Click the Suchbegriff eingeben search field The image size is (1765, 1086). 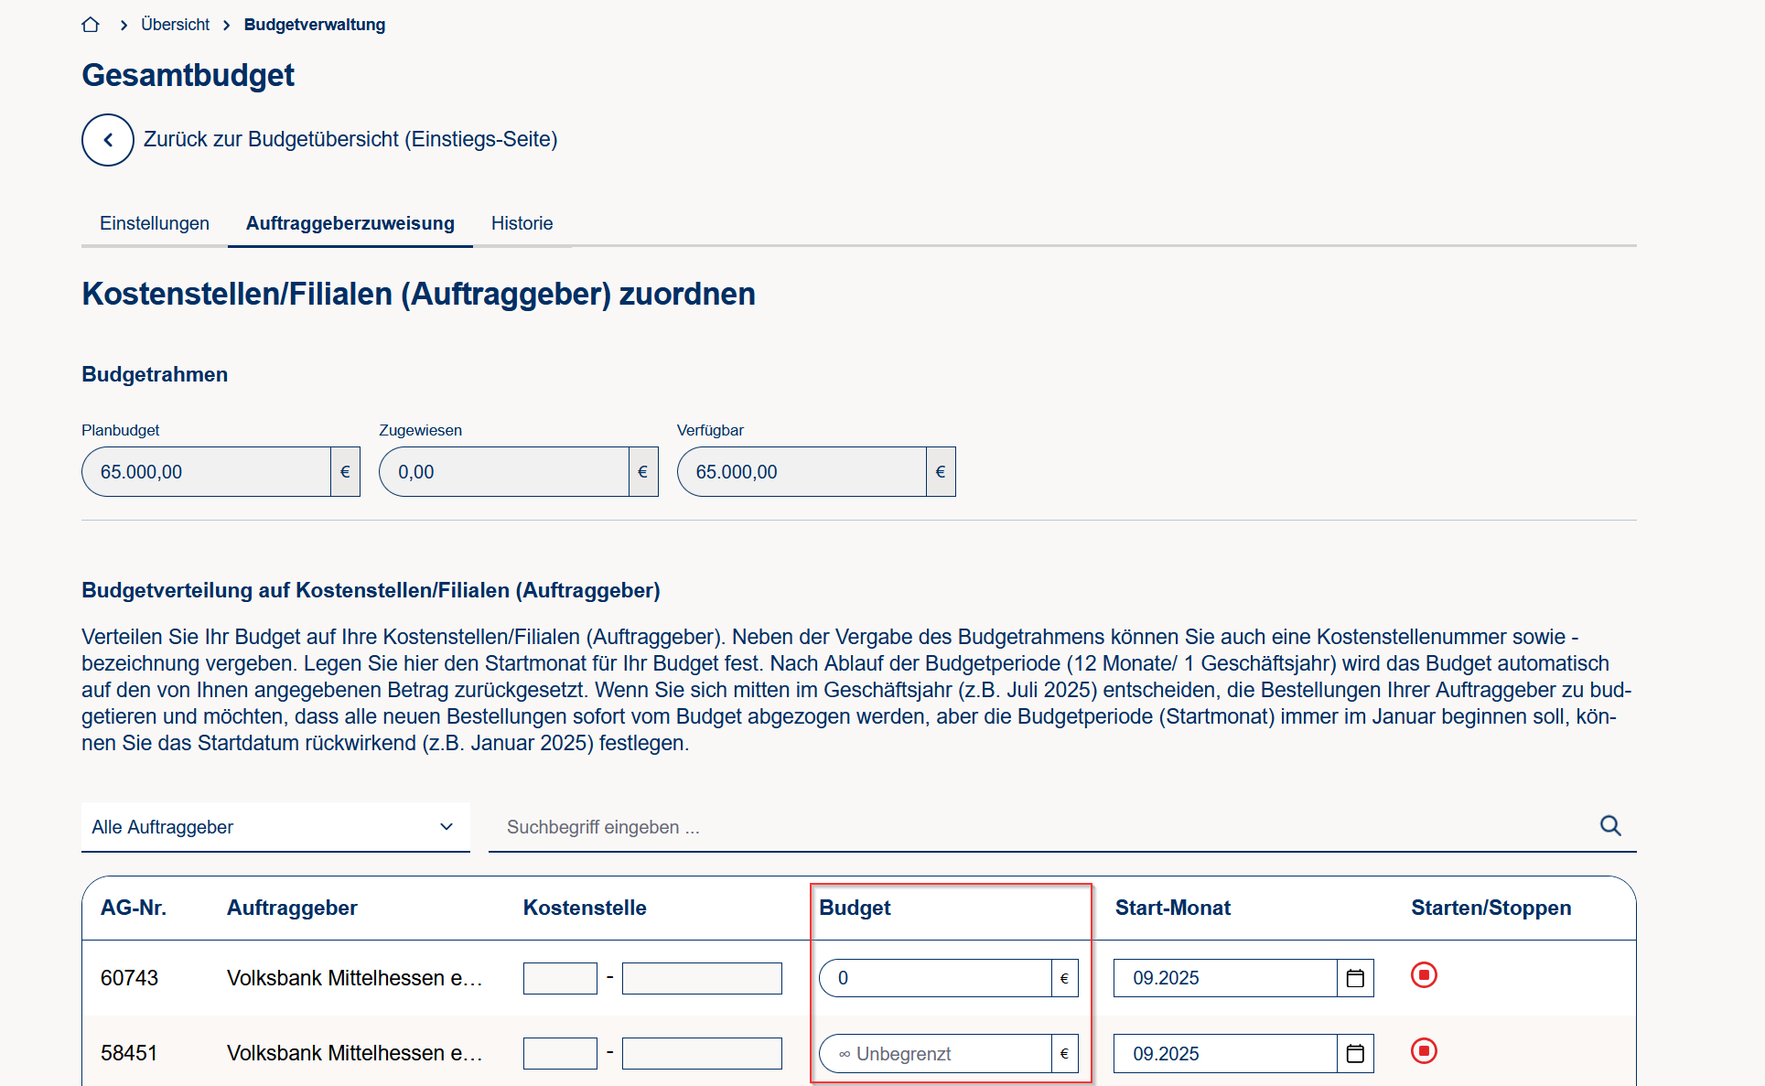[1043, 827]
